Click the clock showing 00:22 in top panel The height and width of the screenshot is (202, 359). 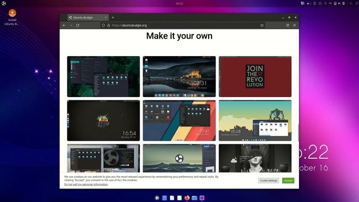coord(179,3)
